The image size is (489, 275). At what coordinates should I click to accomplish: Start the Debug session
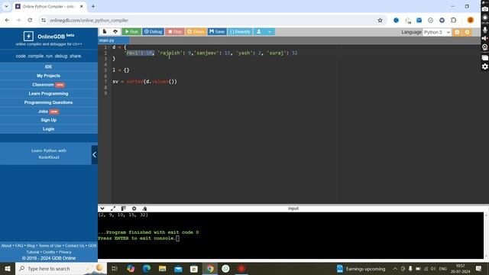(153, 32)
